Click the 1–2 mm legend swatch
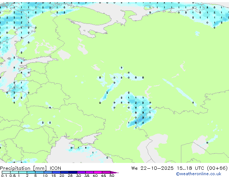Screen dimensions: 229x177 pyautogui.click(x=23, y=172)
